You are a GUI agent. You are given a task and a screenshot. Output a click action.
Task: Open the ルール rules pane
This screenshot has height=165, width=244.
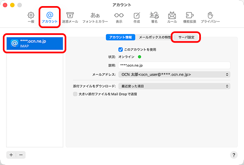click(x=172, y=17)
